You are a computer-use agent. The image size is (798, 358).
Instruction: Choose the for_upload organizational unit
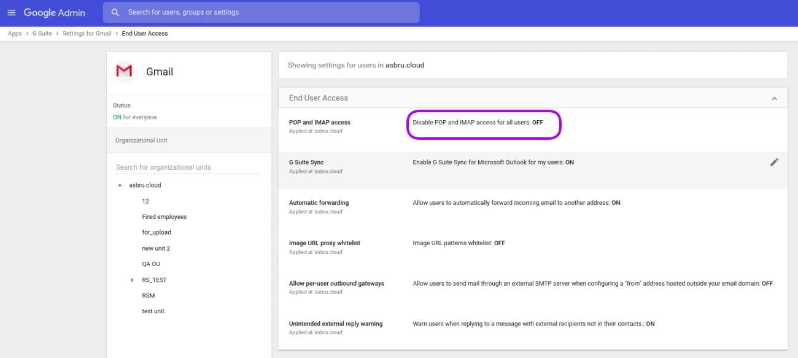tap(157, 232)
